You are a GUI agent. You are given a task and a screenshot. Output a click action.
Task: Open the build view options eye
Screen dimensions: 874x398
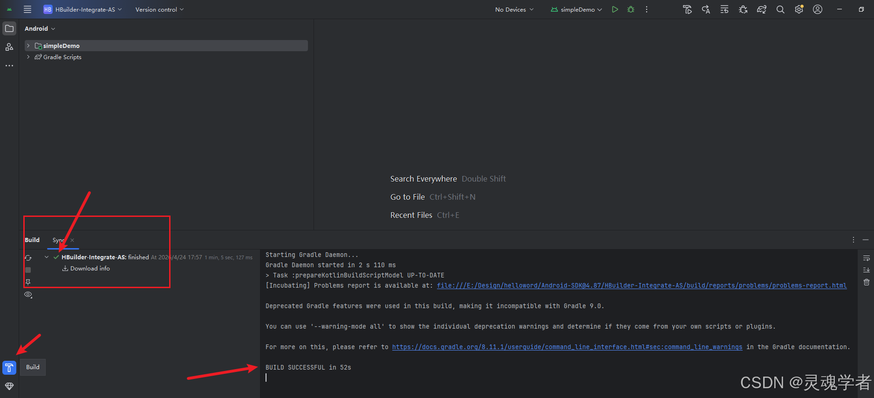pyautogui.click(x=28, y=295)
